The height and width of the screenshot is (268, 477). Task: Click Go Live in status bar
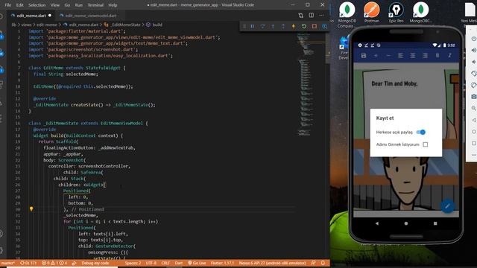(x=197, y=263)
